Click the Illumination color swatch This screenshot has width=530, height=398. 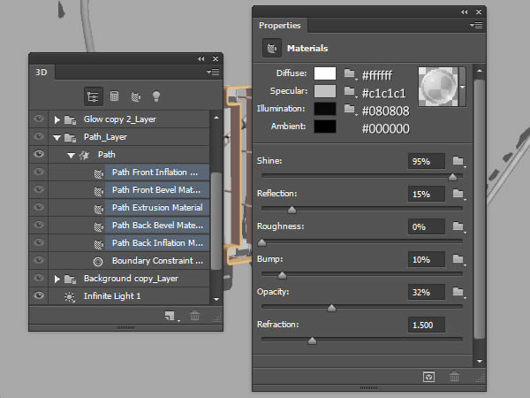pos(325,109)
